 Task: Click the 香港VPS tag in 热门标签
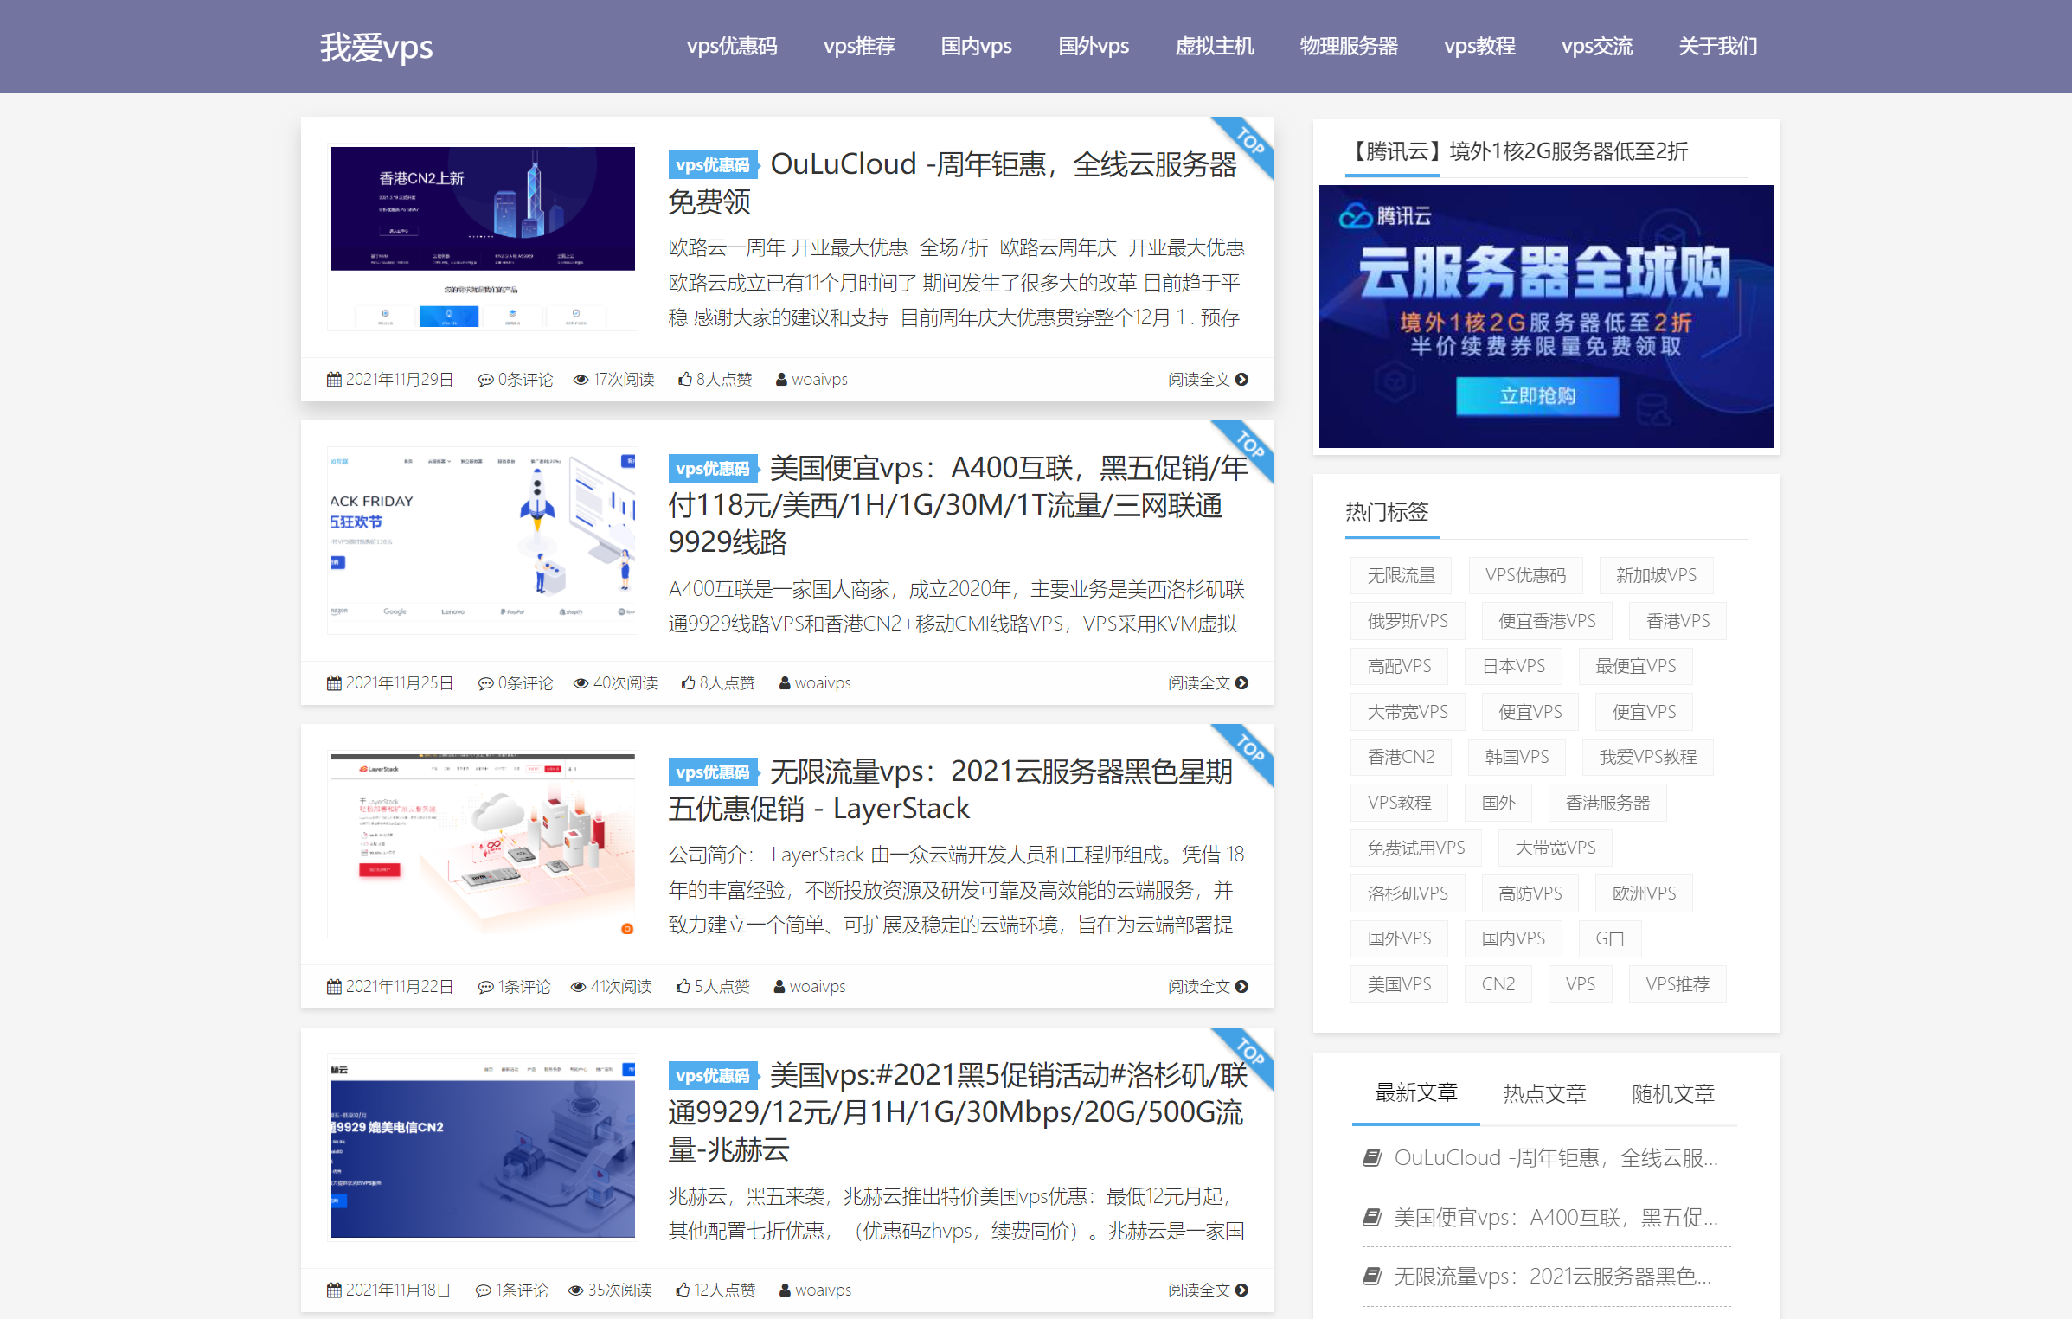coord(1677,620)
